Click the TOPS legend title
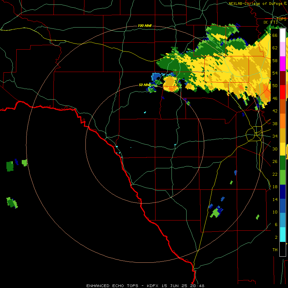Viewport: 288px width, 288px height. 281,19
